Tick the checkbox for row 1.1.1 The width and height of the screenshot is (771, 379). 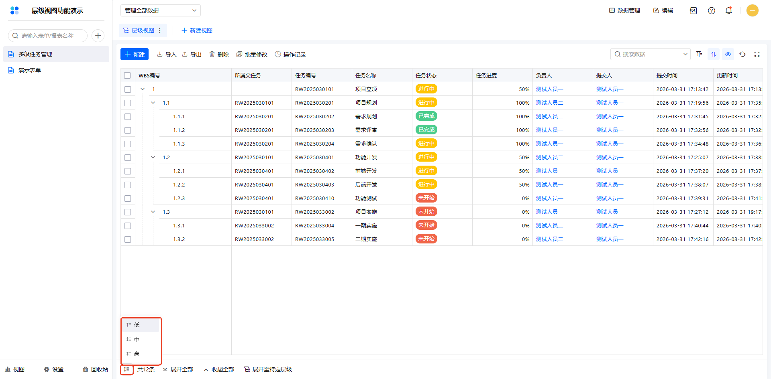click(128, 117)
